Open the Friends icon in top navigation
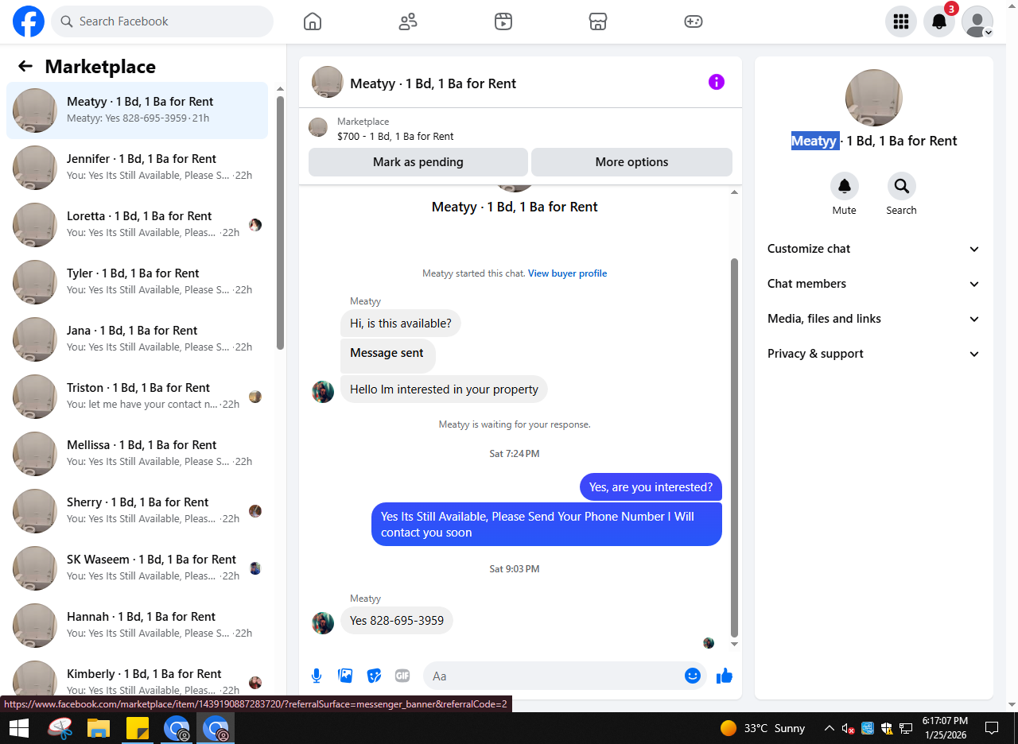 coord(408,21)
